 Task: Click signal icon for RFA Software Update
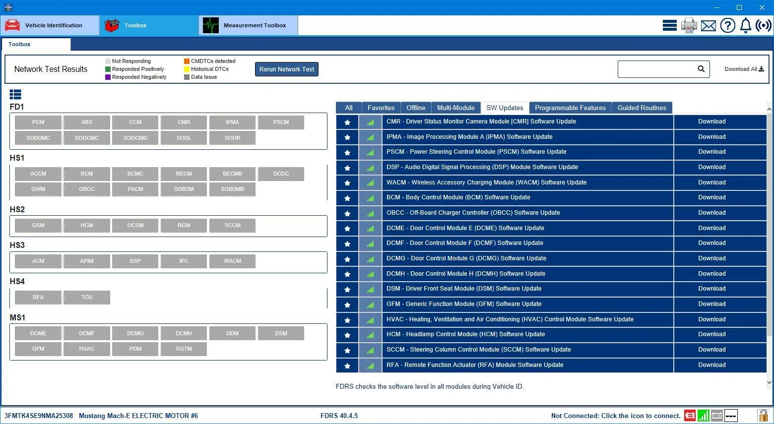(370, 365)
